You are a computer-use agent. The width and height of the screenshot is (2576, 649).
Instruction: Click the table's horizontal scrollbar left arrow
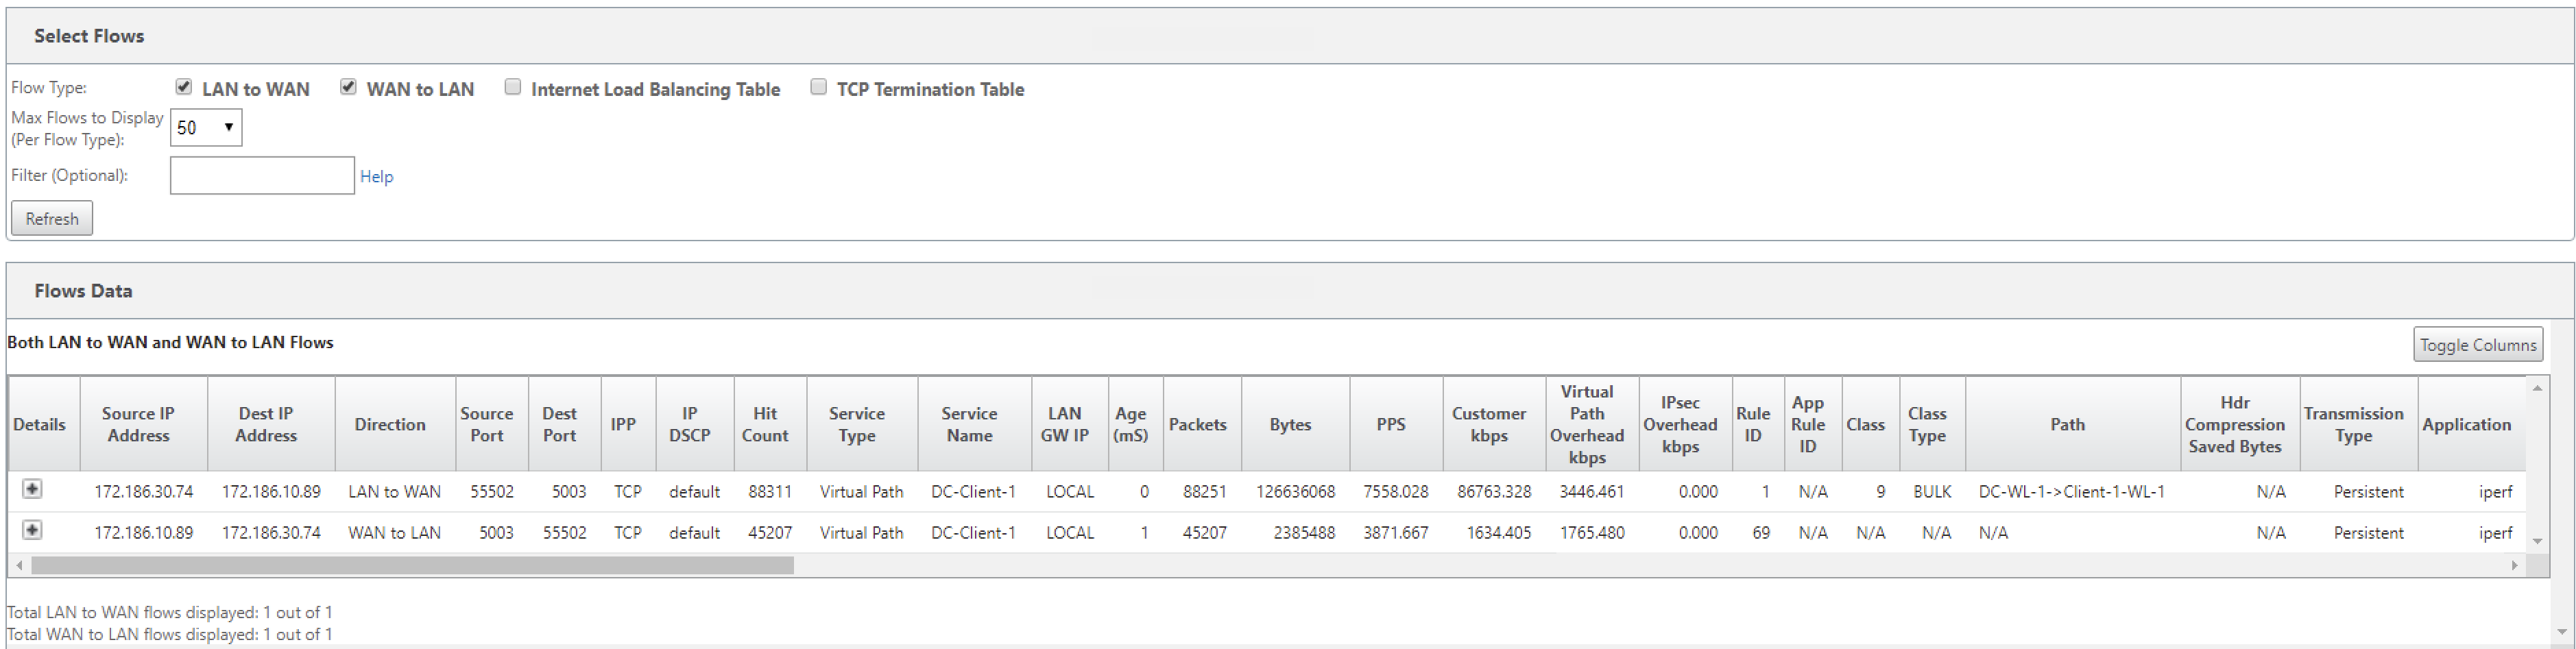(x=19, y=566)
